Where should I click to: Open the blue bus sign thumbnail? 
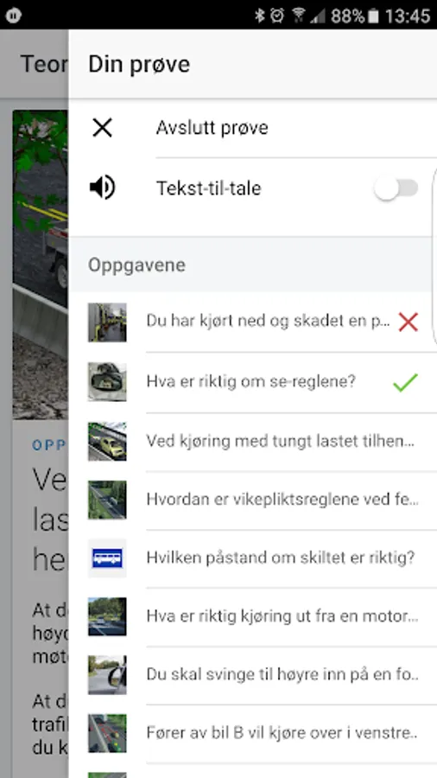107,558
